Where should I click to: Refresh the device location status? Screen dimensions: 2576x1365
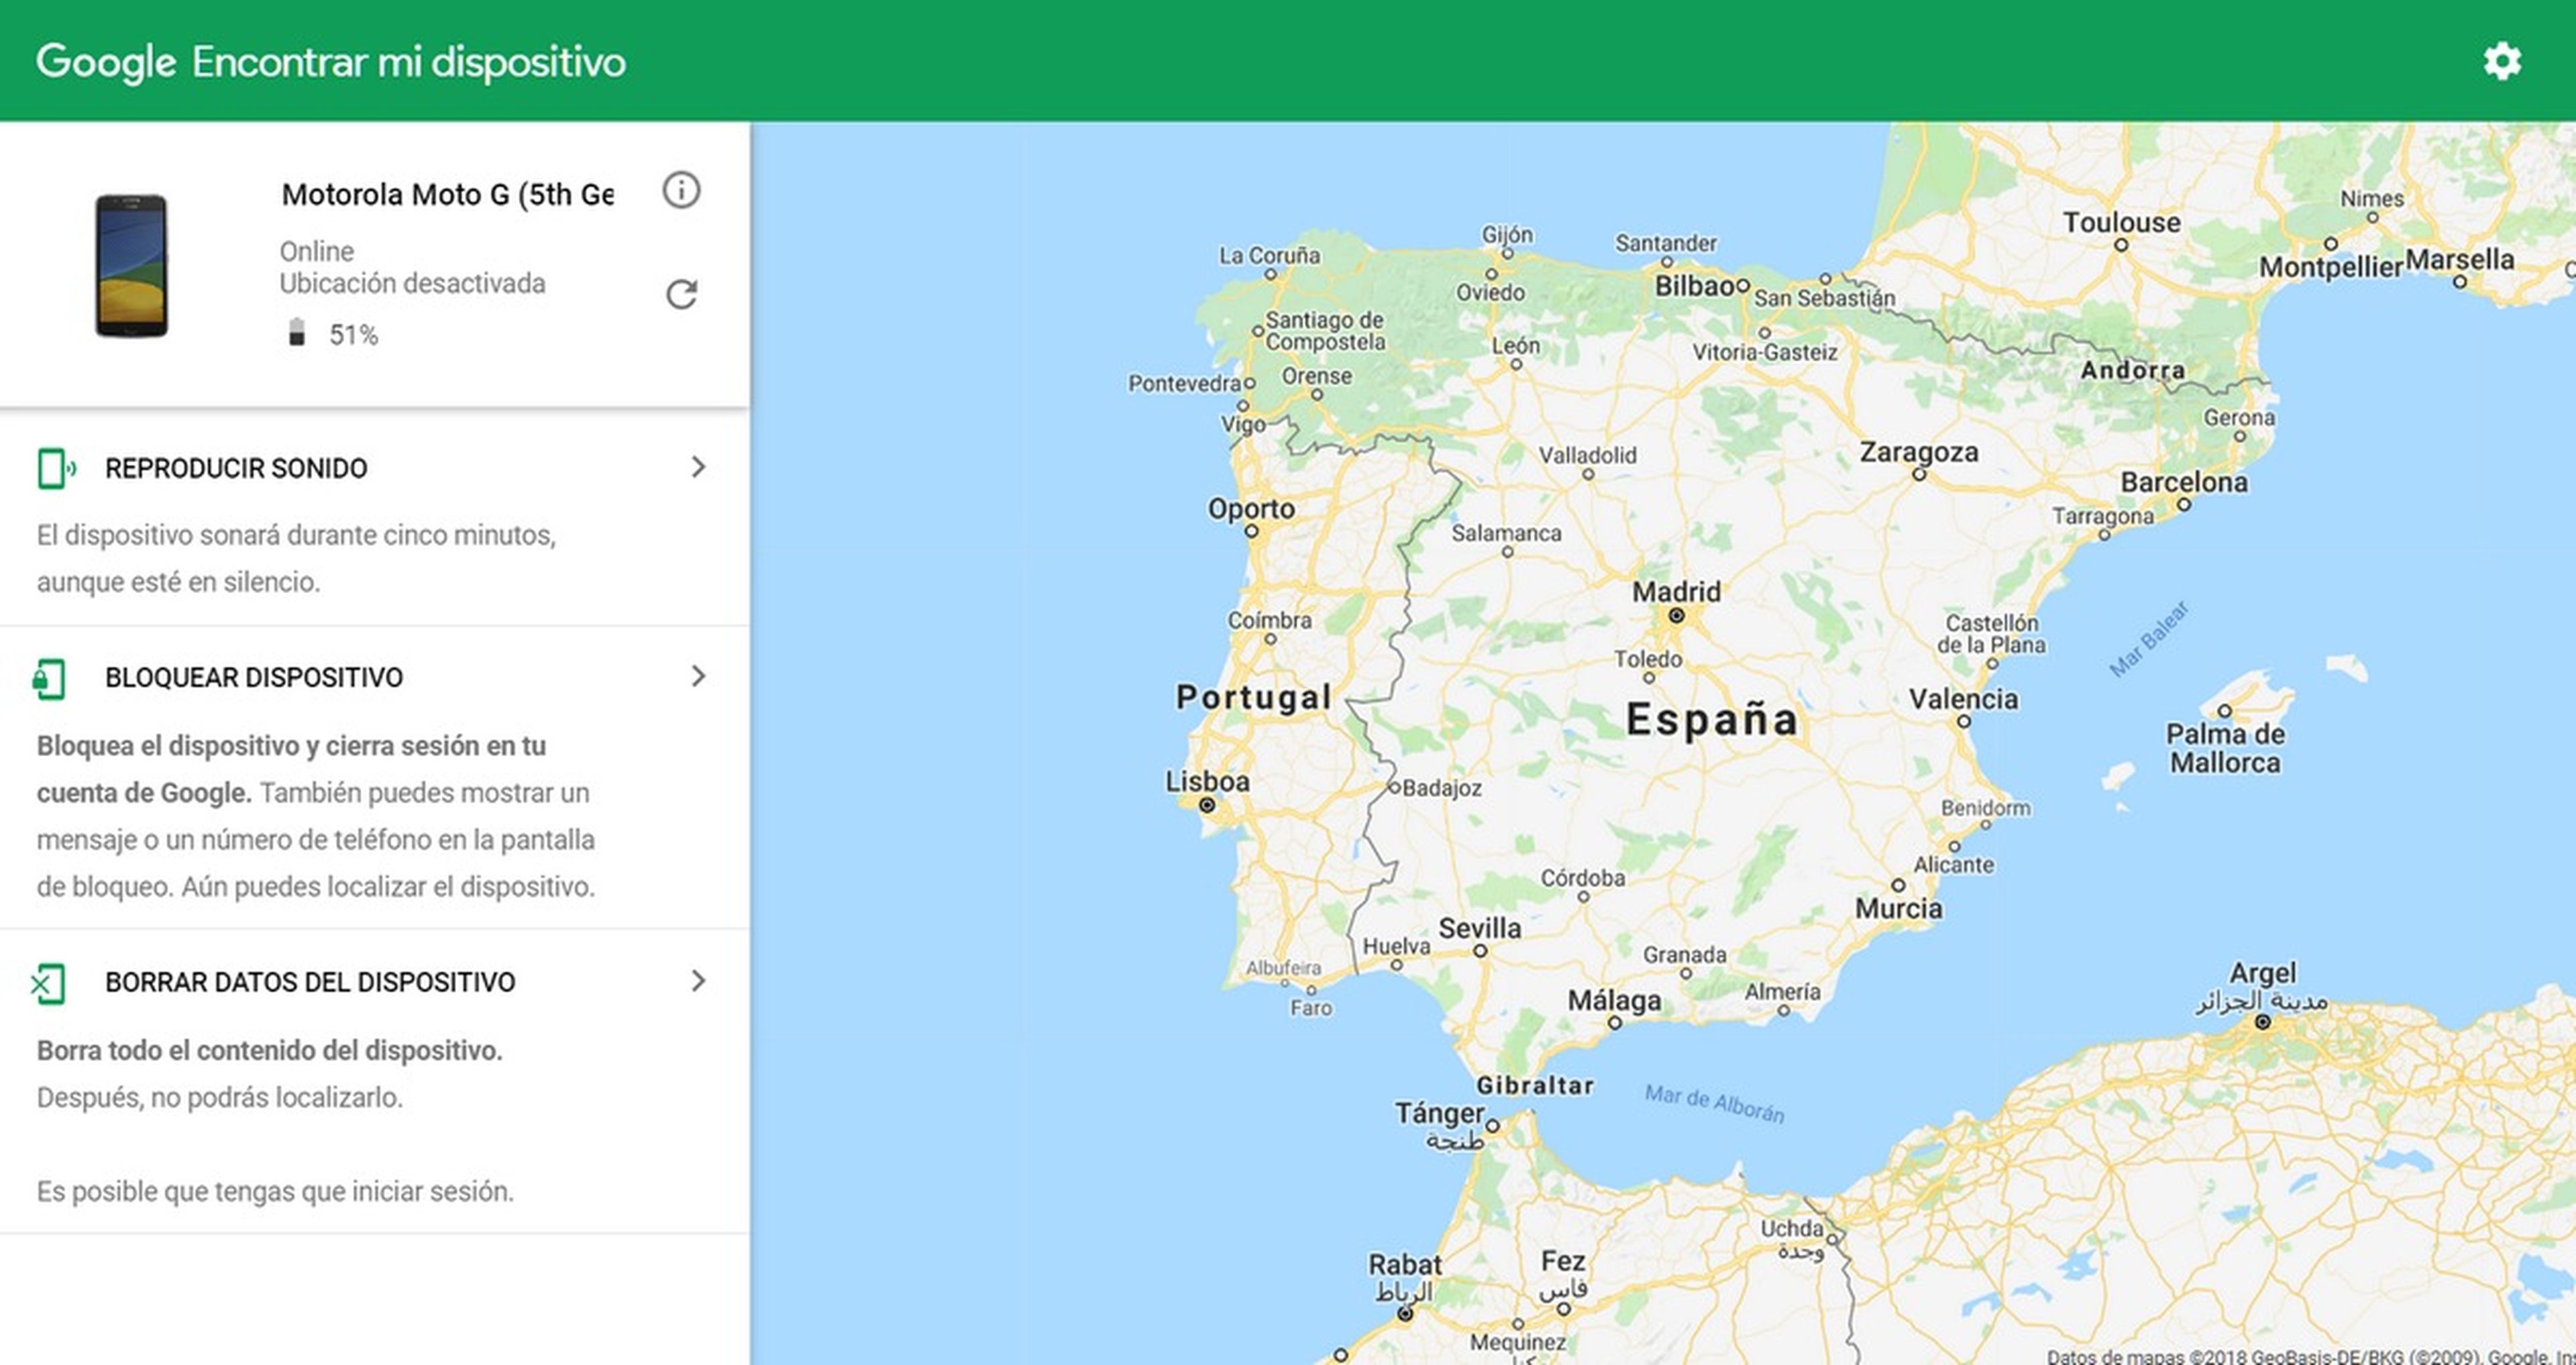pyautogui.click(x=681, y=294)
